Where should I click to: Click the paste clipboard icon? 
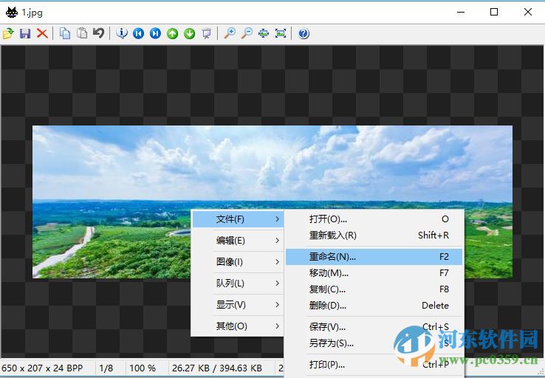82,33
